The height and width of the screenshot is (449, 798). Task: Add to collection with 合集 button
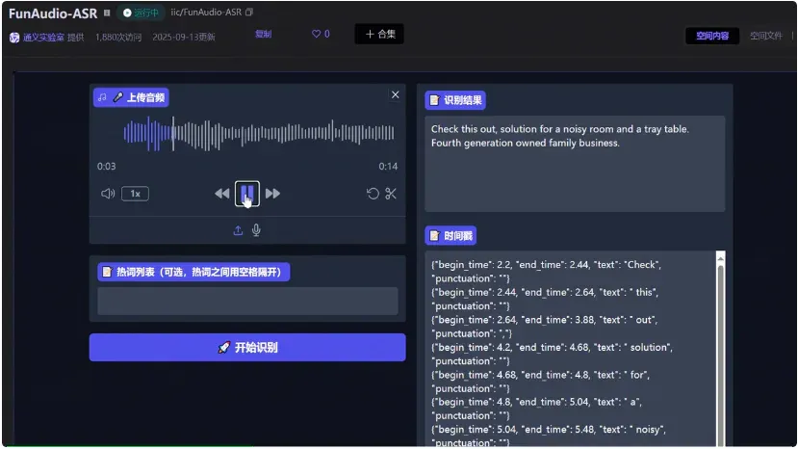(379, 34)
